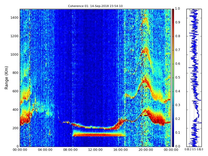
Task: Click the green middle of the colorbar
Action: (173, 78)
